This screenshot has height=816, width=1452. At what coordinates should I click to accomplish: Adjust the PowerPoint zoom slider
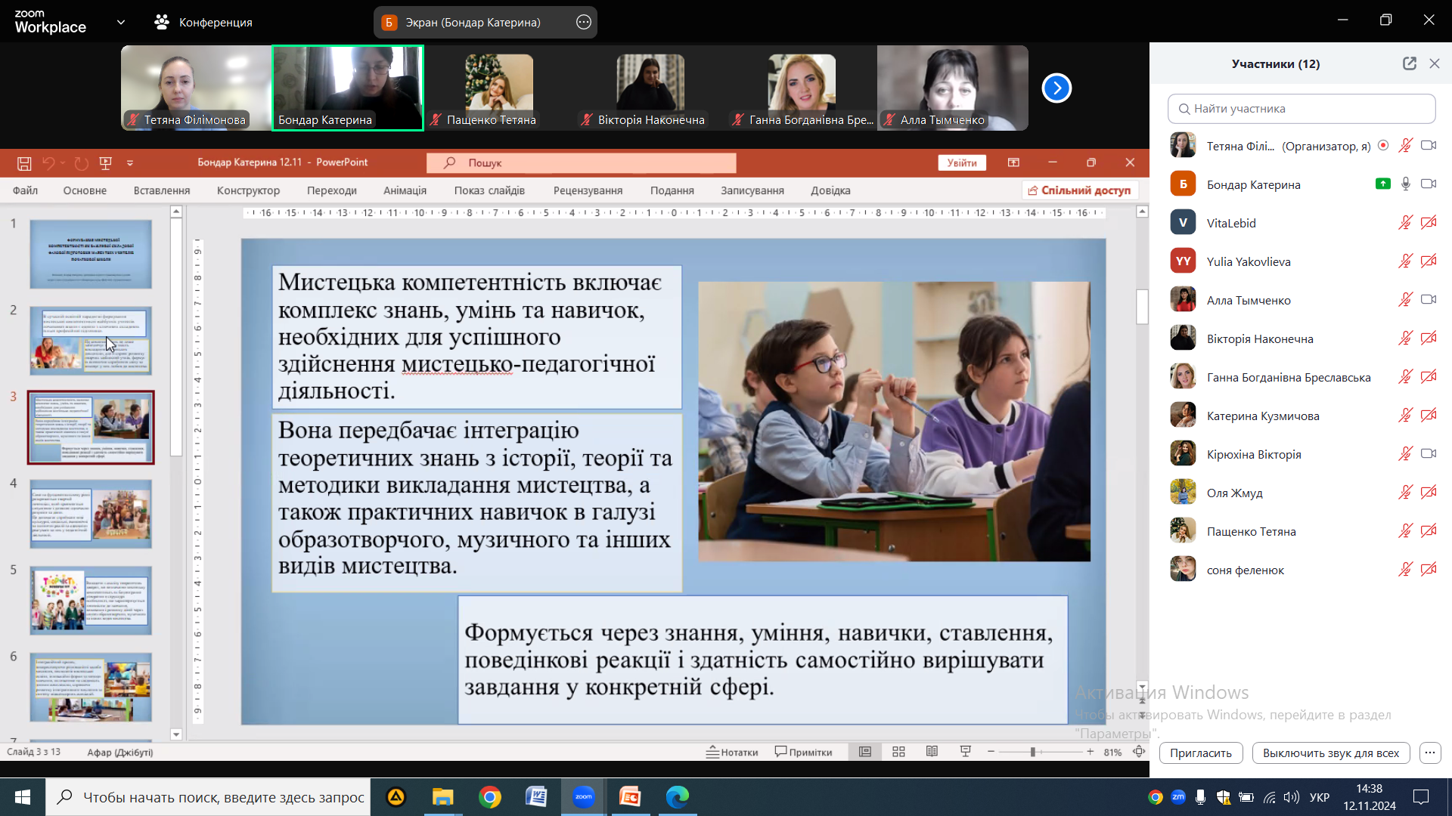(1033, 752)
